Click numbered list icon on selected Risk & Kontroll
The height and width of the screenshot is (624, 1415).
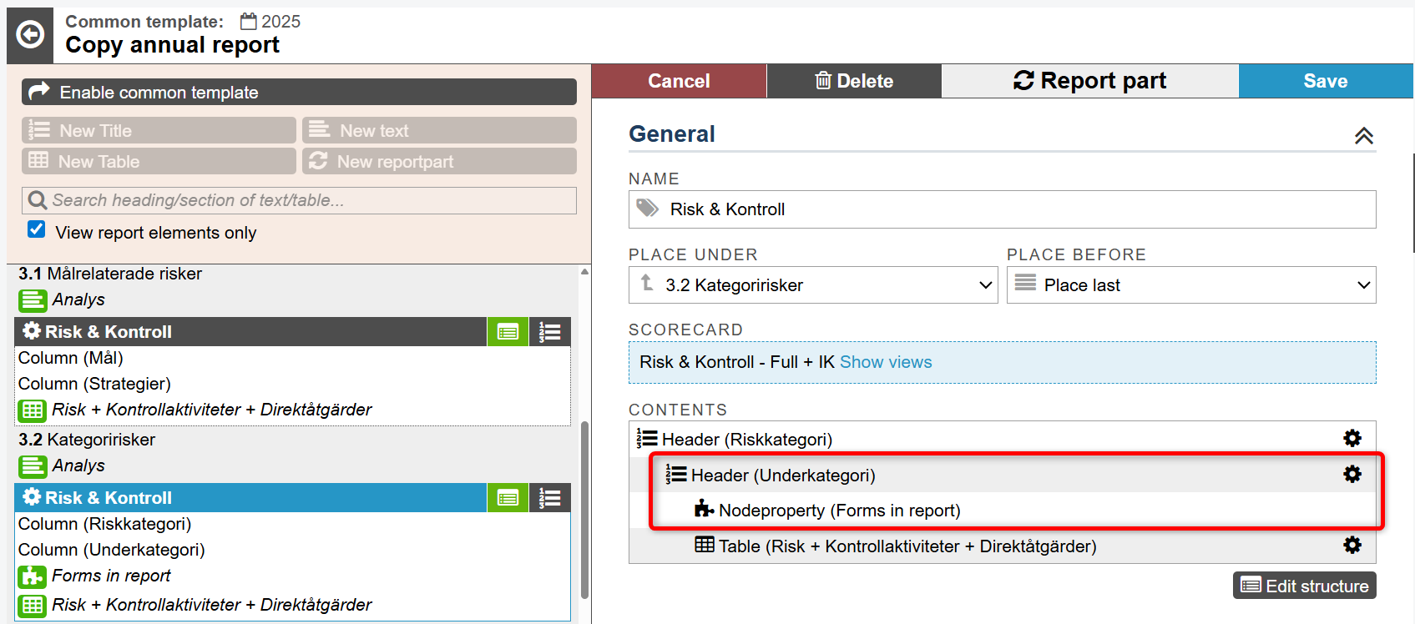coord(549,498)
